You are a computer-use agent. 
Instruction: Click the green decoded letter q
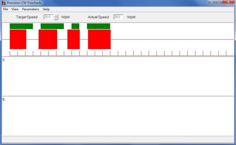(x=3, y=60)
